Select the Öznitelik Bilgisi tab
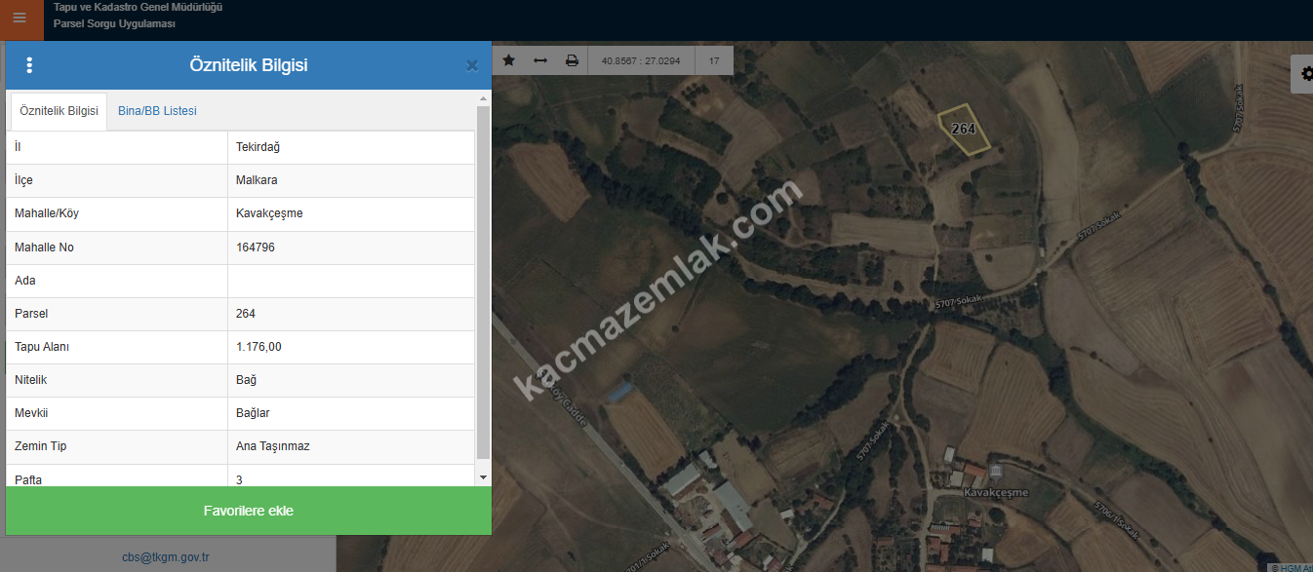 [x=59, y=111]
